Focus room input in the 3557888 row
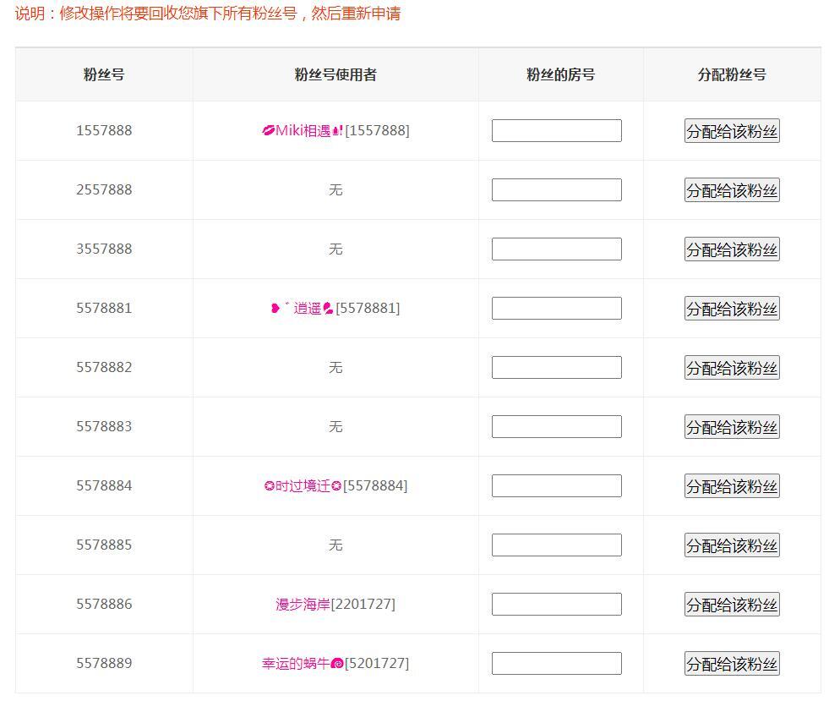Image resolution: width=829 pixels, height=723 pixels. click(556, 249)
